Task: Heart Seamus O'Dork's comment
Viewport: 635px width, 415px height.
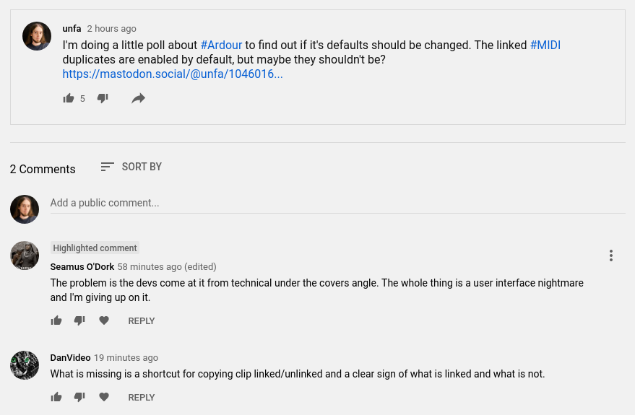Action: click(x=104, y=320)
